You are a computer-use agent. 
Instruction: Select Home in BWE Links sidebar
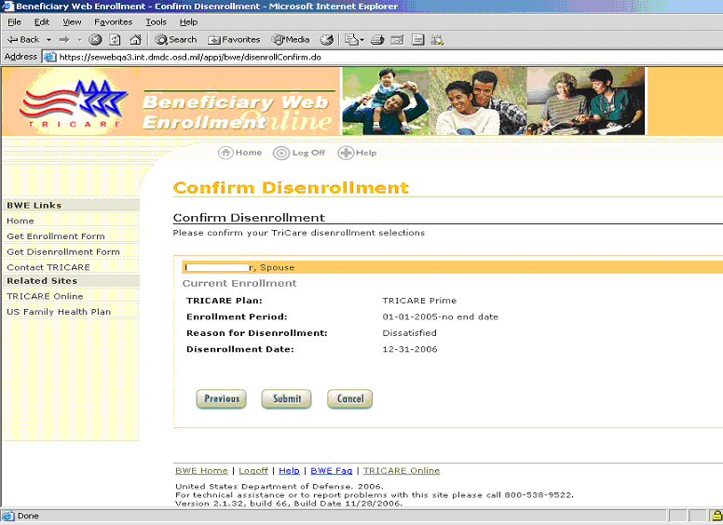20,221
